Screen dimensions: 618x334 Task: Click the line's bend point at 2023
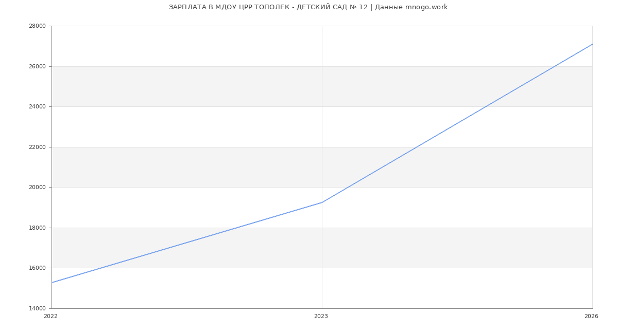point(322,202)
